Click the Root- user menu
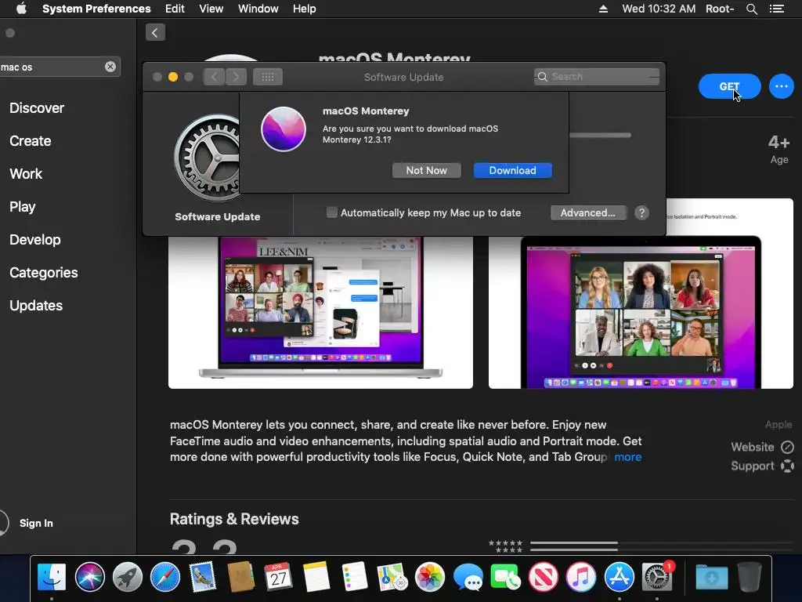 pos(720,9)
